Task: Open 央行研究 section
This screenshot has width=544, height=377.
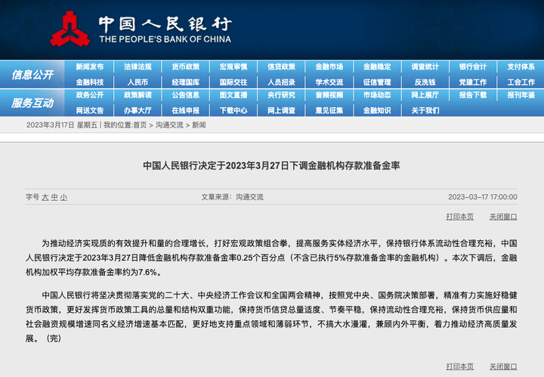Action: (281, 95)
